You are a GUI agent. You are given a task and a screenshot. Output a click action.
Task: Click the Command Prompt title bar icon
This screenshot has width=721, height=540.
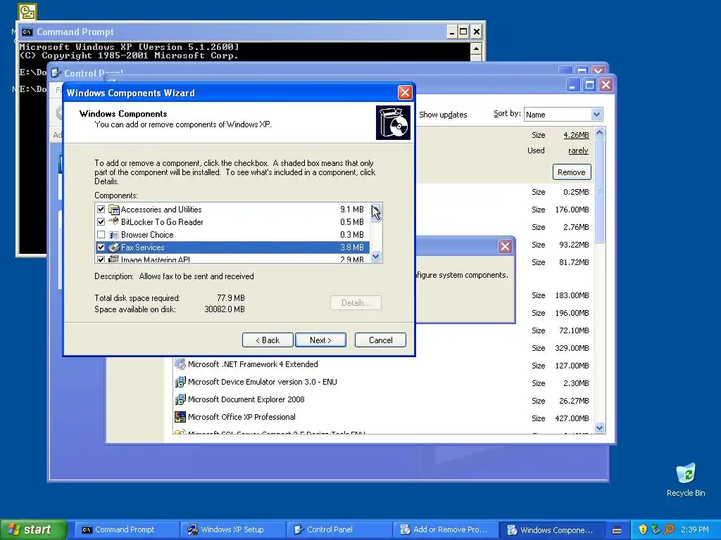pos(27,32)
